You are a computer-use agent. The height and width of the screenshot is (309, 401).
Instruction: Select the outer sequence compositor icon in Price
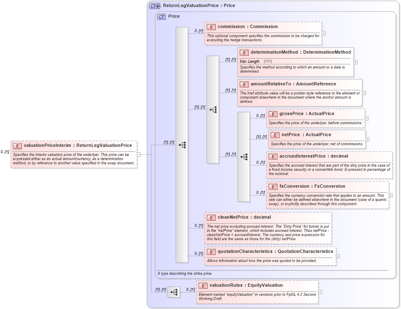[x=182, y=145]
